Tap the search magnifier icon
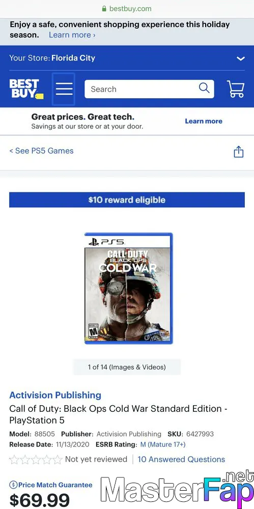Viewport: 254px width, 509px height. (x=204, y=88)
